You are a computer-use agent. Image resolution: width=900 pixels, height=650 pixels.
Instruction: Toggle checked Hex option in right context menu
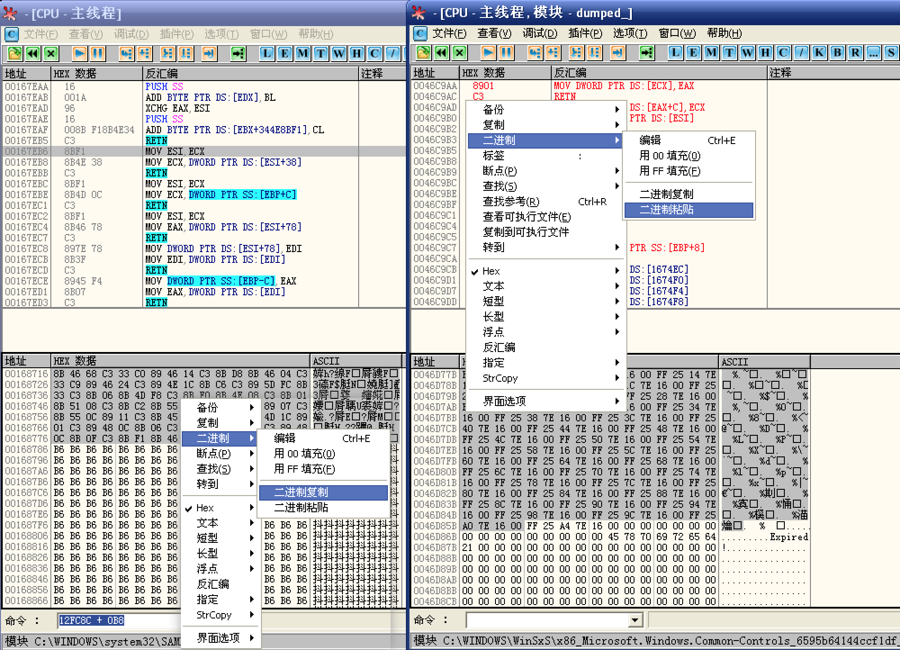click(x=491, y=271)
